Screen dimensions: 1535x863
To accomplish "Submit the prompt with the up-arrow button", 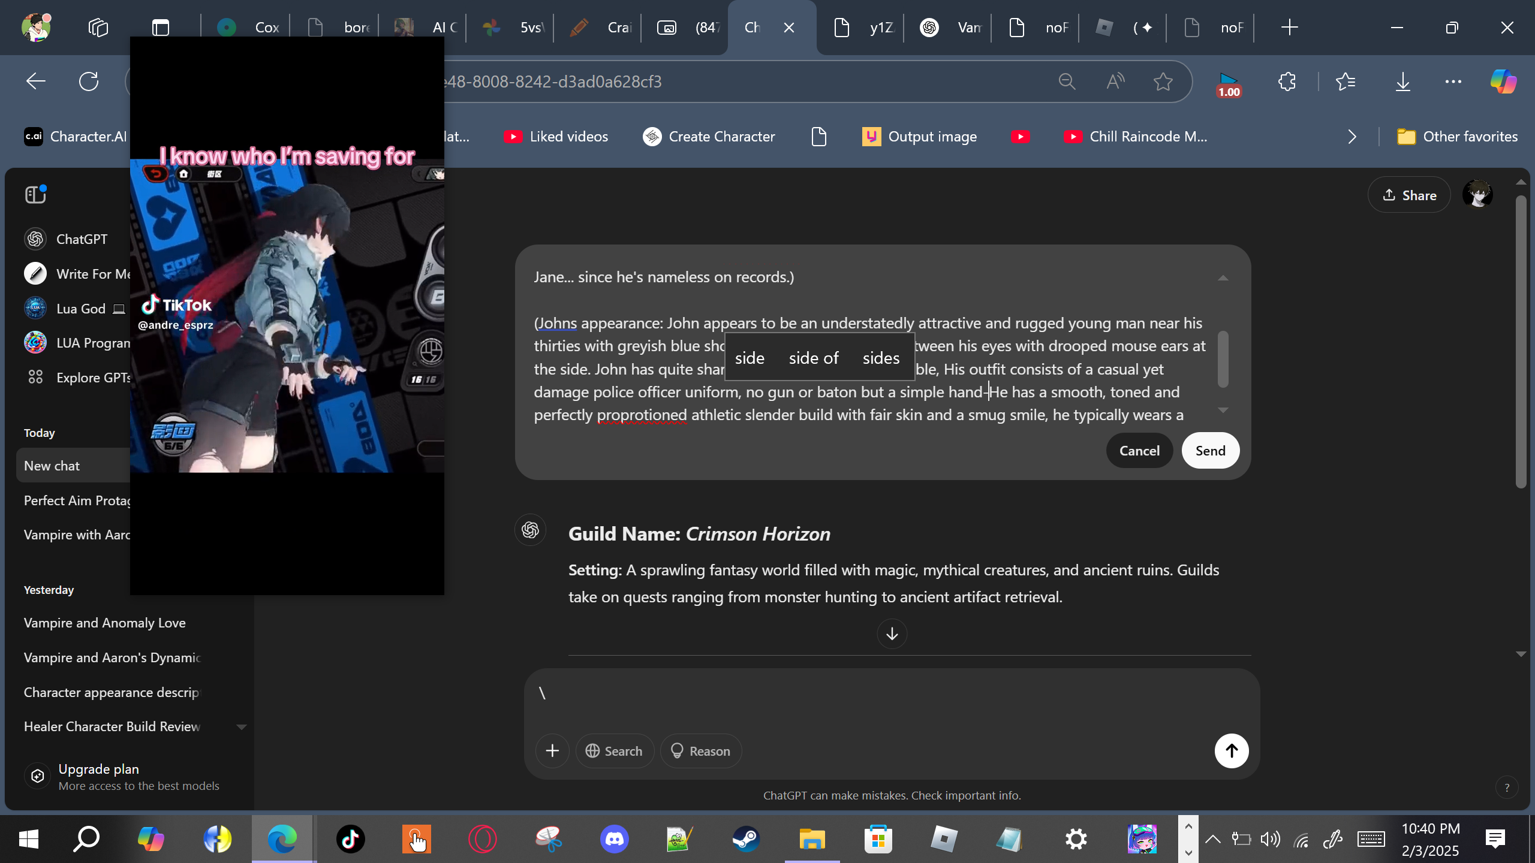I will [1232, 751].
